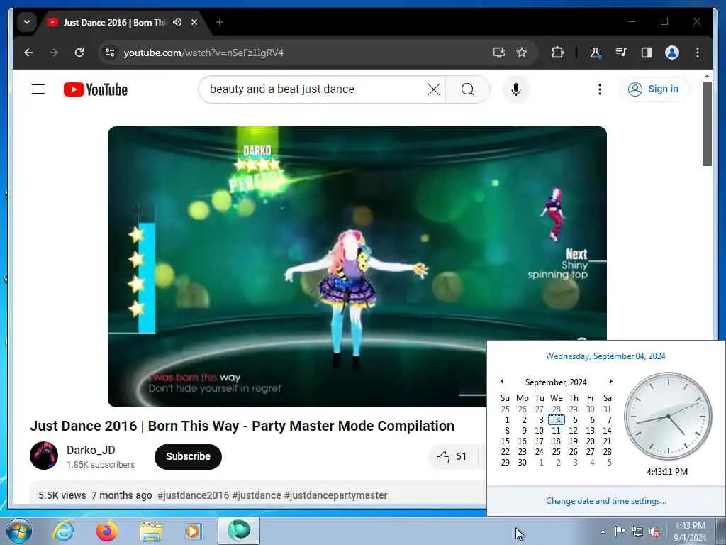Sign in to YouTube
This screenshot has height=545, width=726.
[x=654, y=89]
